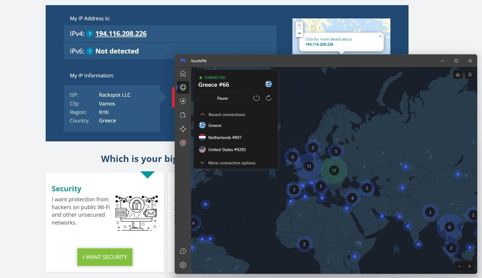Click the Greece #66 server name
This screenshot has width=482, height=278.
point(214,85)
